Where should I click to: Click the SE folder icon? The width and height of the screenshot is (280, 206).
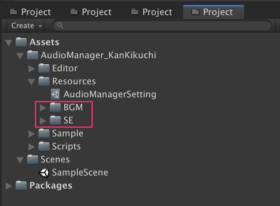[55, 121]
